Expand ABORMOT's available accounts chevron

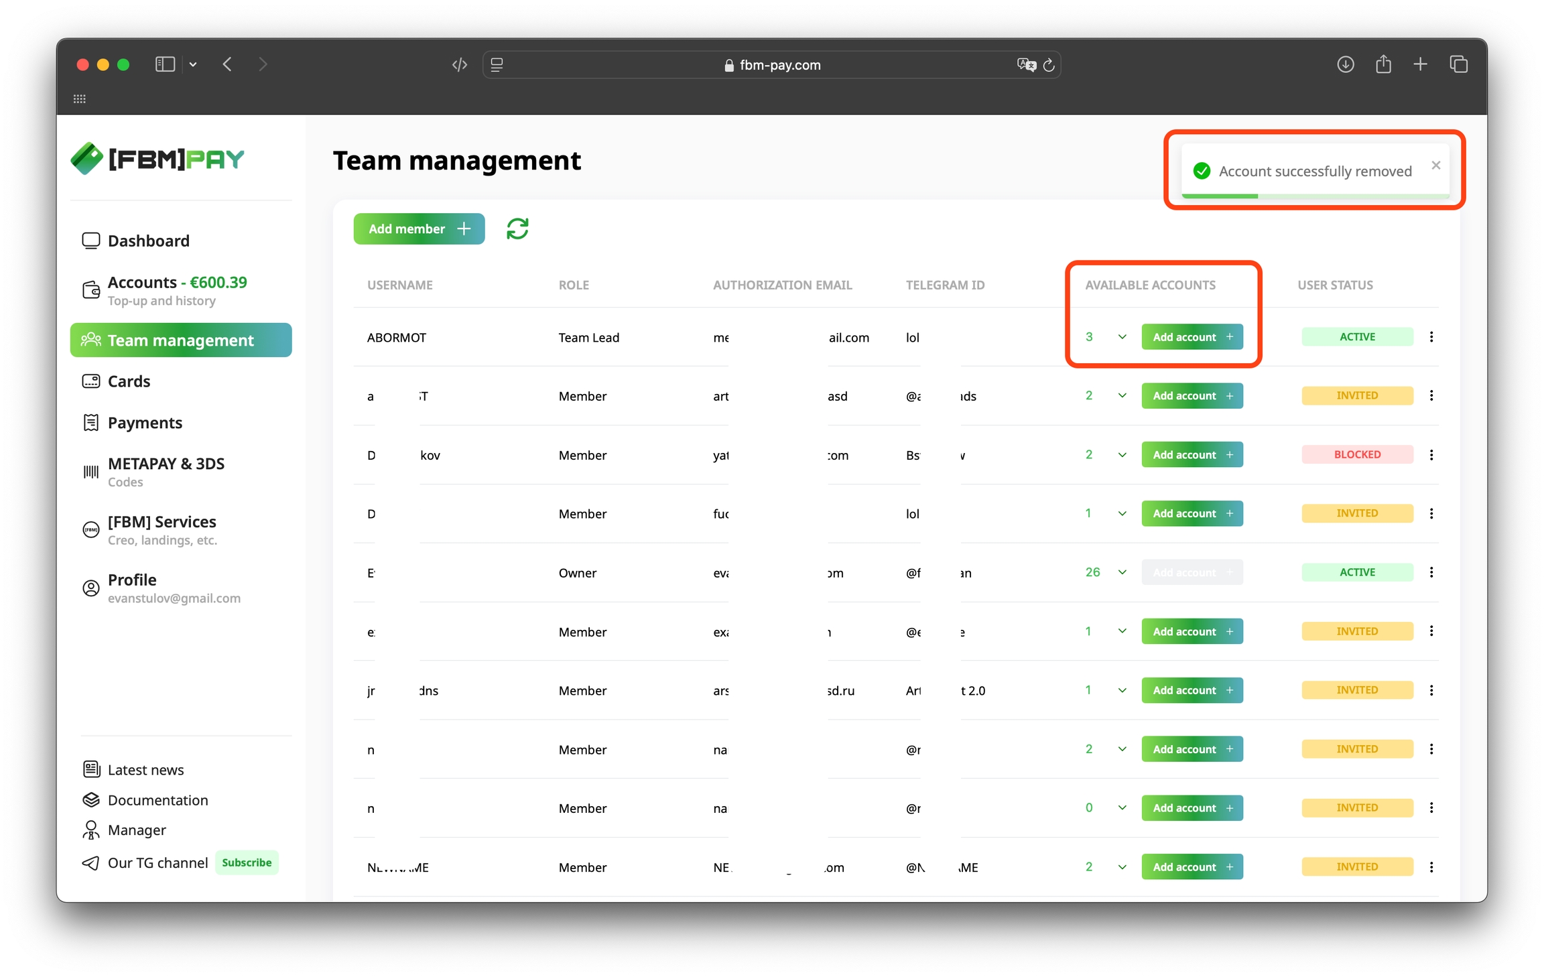click(x=1122, y=337)
